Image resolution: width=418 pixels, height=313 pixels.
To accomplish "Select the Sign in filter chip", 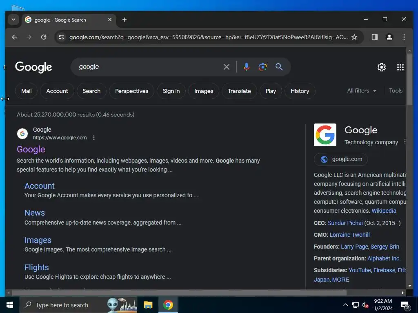I will [171, 91].
